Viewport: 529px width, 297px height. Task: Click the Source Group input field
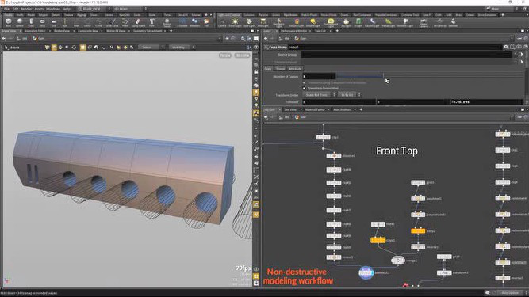click(407, 55)
